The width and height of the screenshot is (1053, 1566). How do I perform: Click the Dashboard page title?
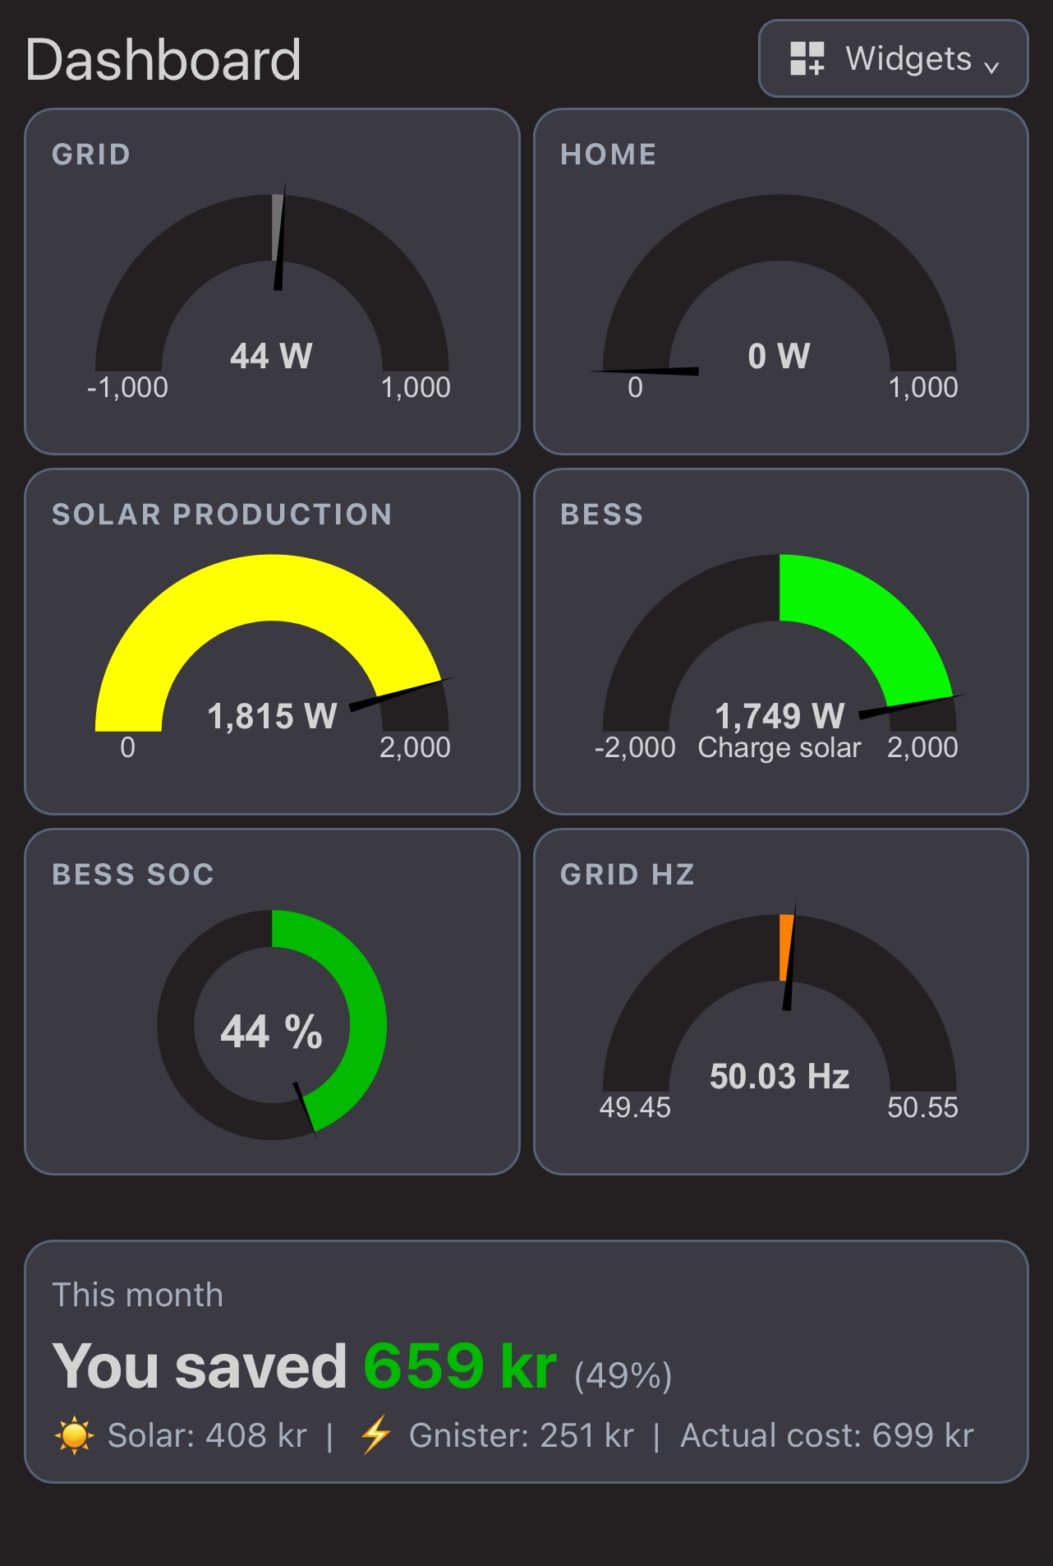pos(163,60)
